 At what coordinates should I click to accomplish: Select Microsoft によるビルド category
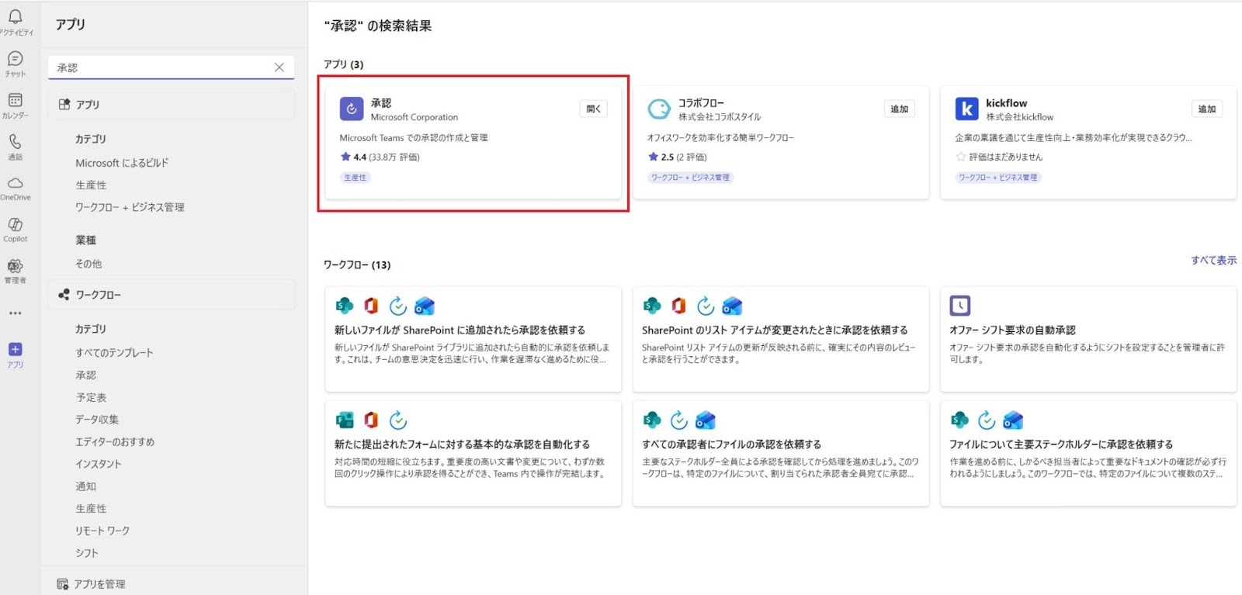pos(122,163)
